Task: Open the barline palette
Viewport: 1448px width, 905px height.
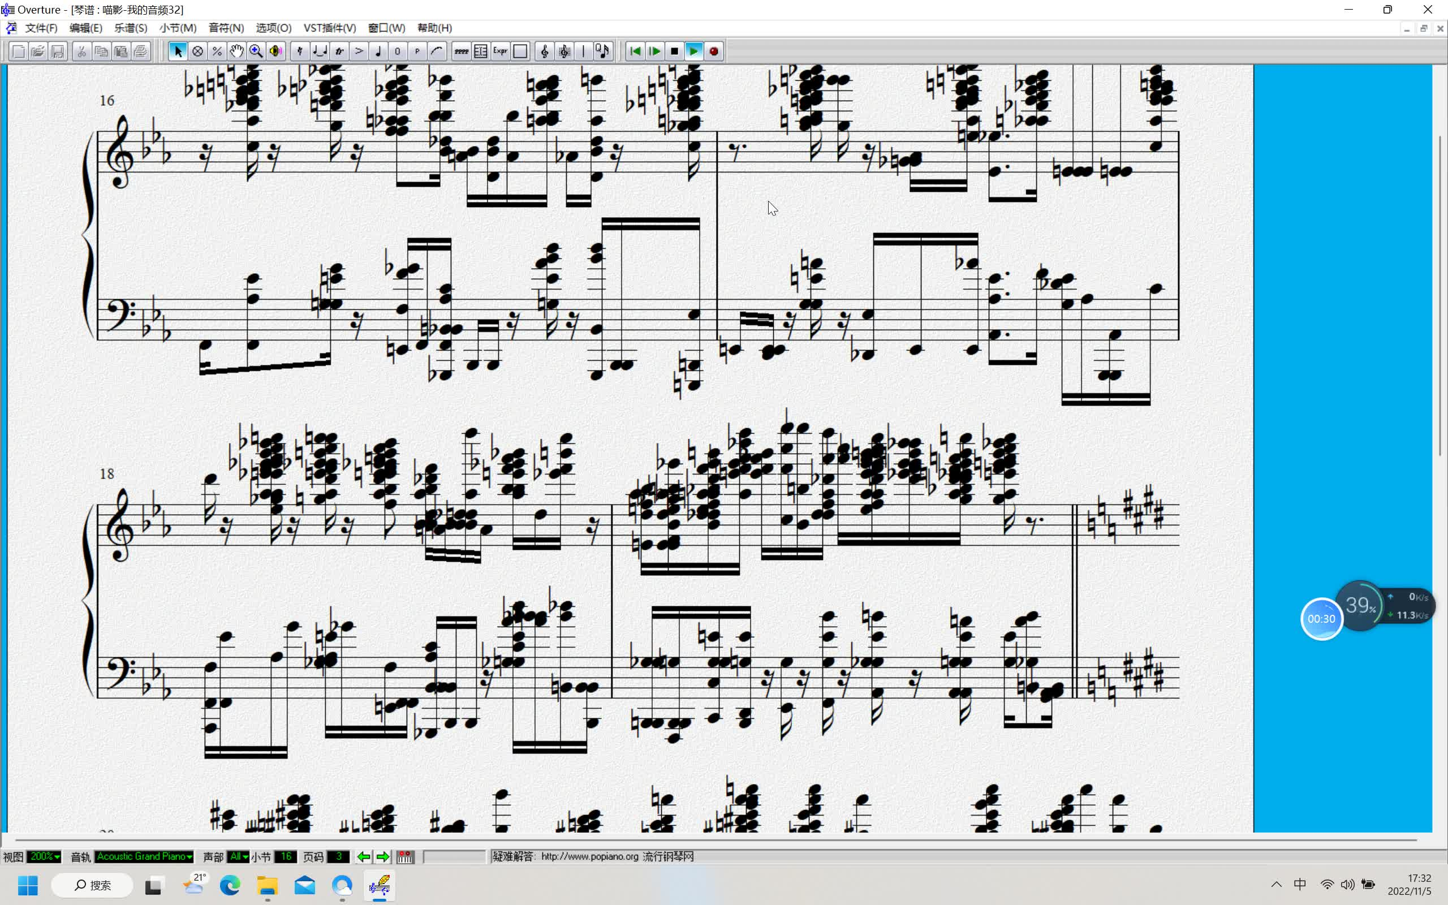Action: [583, 51]
